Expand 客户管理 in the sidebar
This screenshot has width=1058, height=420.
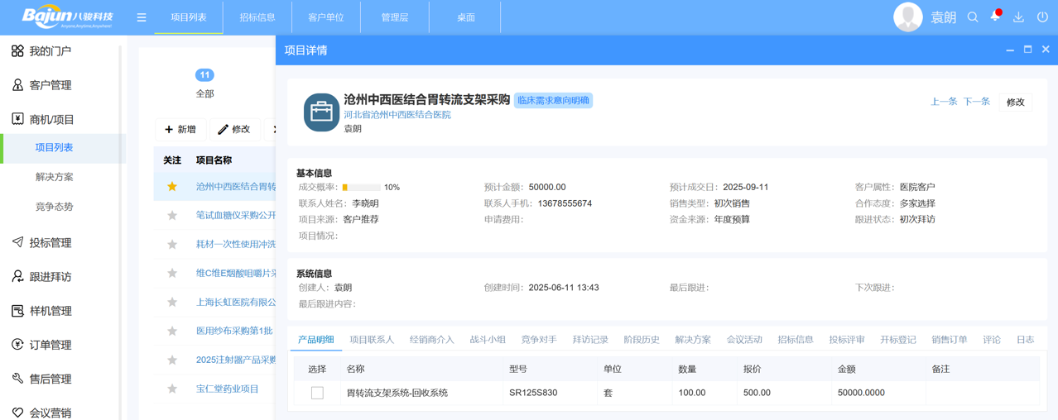pos(50,85)
